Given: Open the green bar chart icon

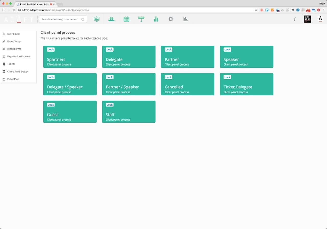Looking at the screenshot, I should pyautogui.click(x=156, y=19).
